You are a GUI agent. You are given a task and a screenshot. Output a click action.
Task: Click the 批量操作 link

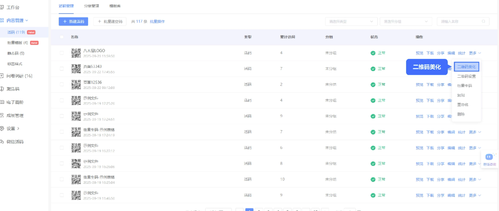tap(157, 22)
